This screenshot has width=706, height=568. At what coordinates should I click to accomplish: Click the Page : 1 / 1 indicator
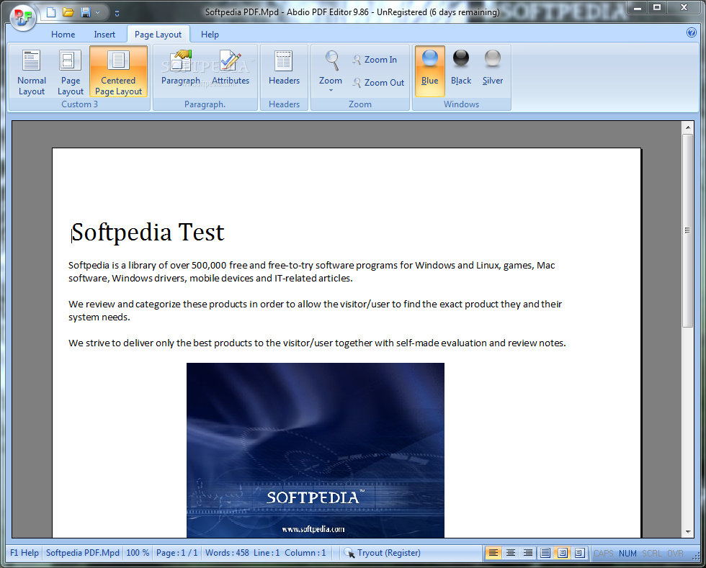(x=177, y=553)
